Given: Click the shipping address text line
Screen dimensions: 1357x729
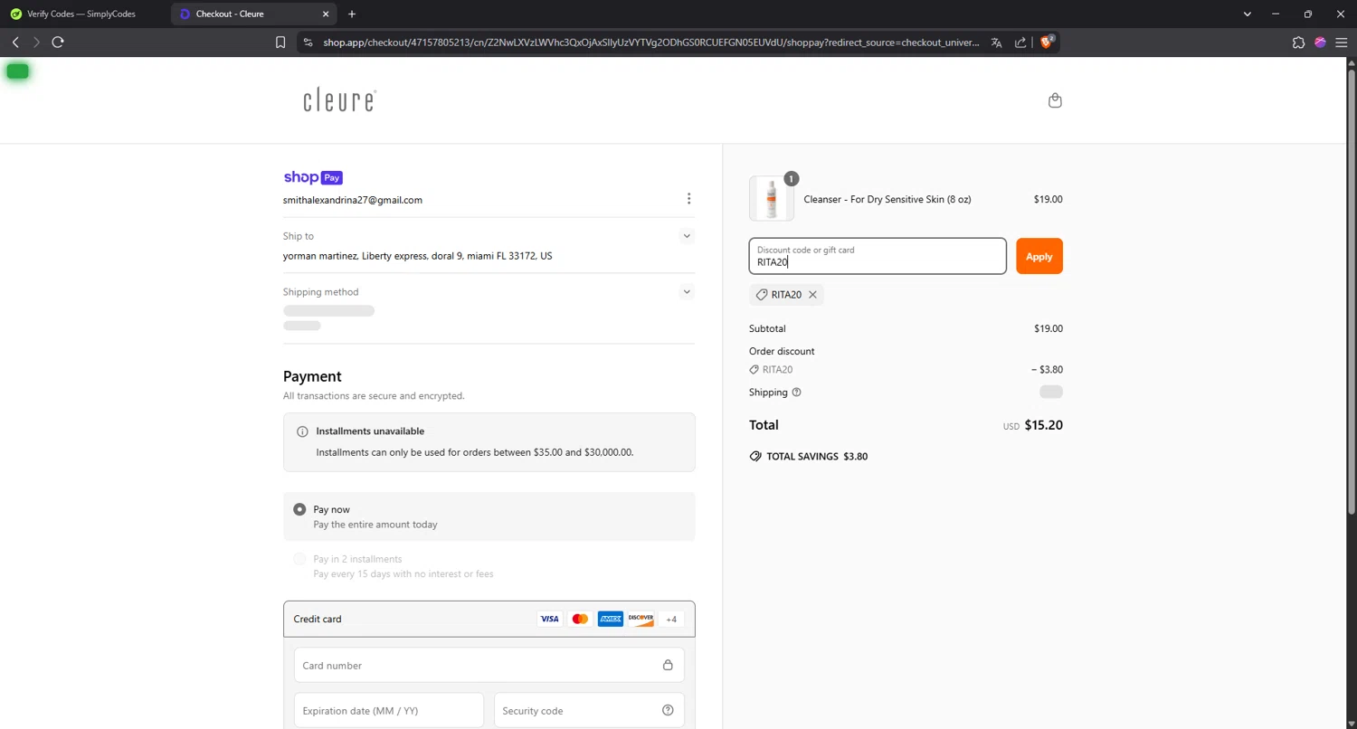Looking at the screenshot, I should click(418, 256).
